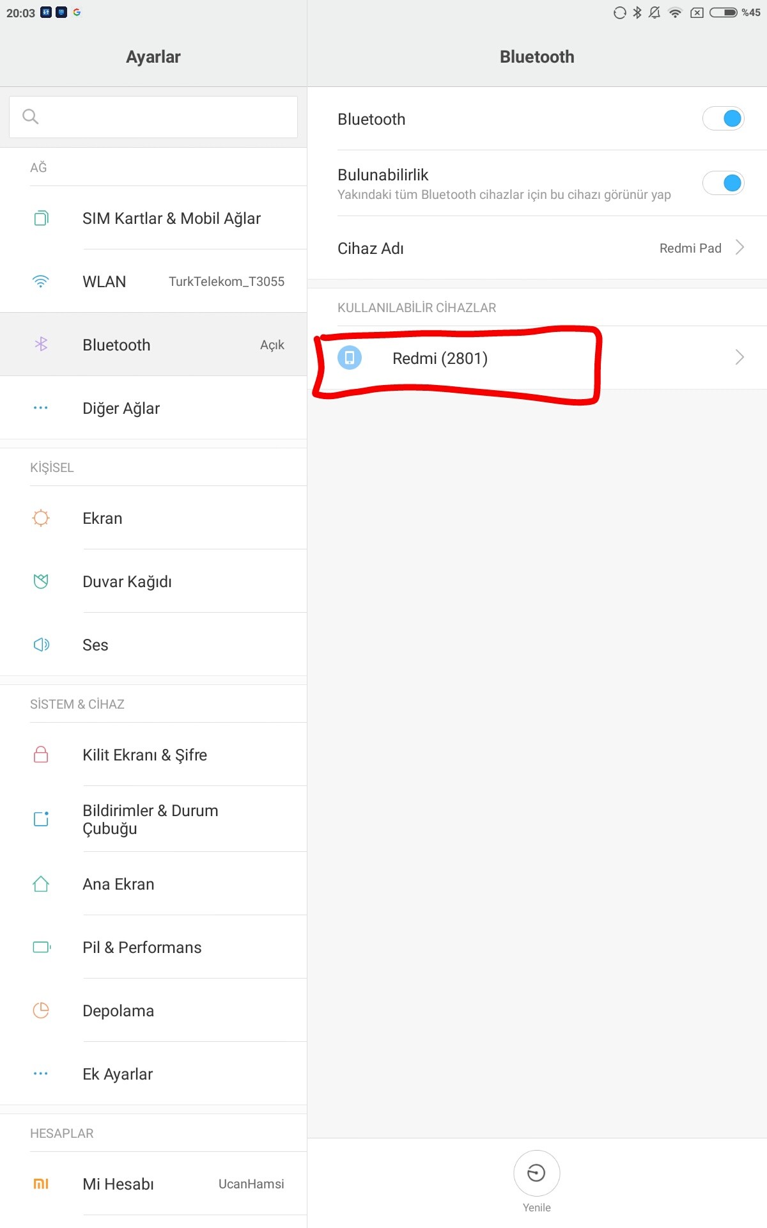Click the Bluetooth symbol icon in sidebar
Image resolution: width=767 pixels, height=1228 pixels.
click(x=41, y=345)
